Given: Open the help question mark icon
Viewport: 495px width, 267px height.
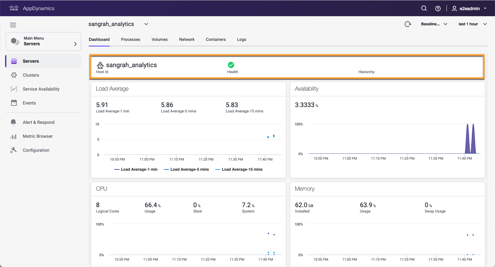Looking at the screenshot, I should (438, 9).
